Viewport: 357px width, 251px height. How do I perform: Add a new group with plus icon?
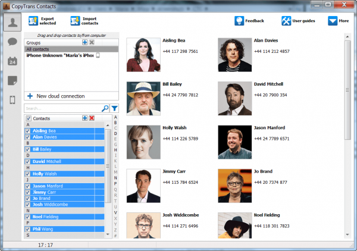(84, 42)
